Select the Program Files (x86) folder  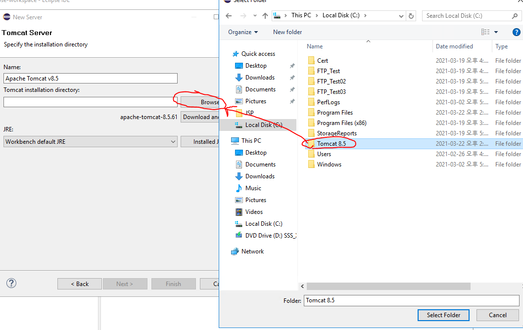[x=341, y=123]
